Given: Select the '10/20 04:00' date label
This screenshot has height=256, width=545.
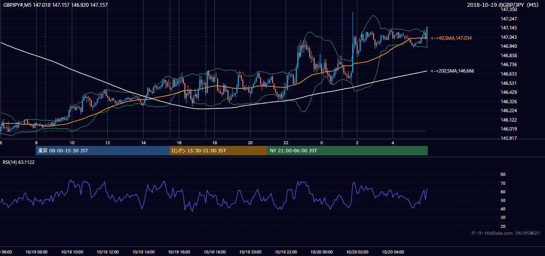Looking at the screenshot, I should tap(393, 252).
